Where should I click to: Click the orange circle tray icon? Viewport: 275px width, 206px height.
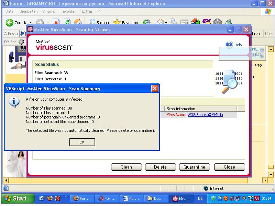(226, 198)
